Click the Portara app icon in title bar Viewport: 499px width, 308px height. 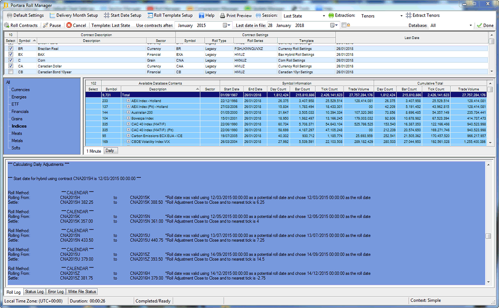[5, 5]
